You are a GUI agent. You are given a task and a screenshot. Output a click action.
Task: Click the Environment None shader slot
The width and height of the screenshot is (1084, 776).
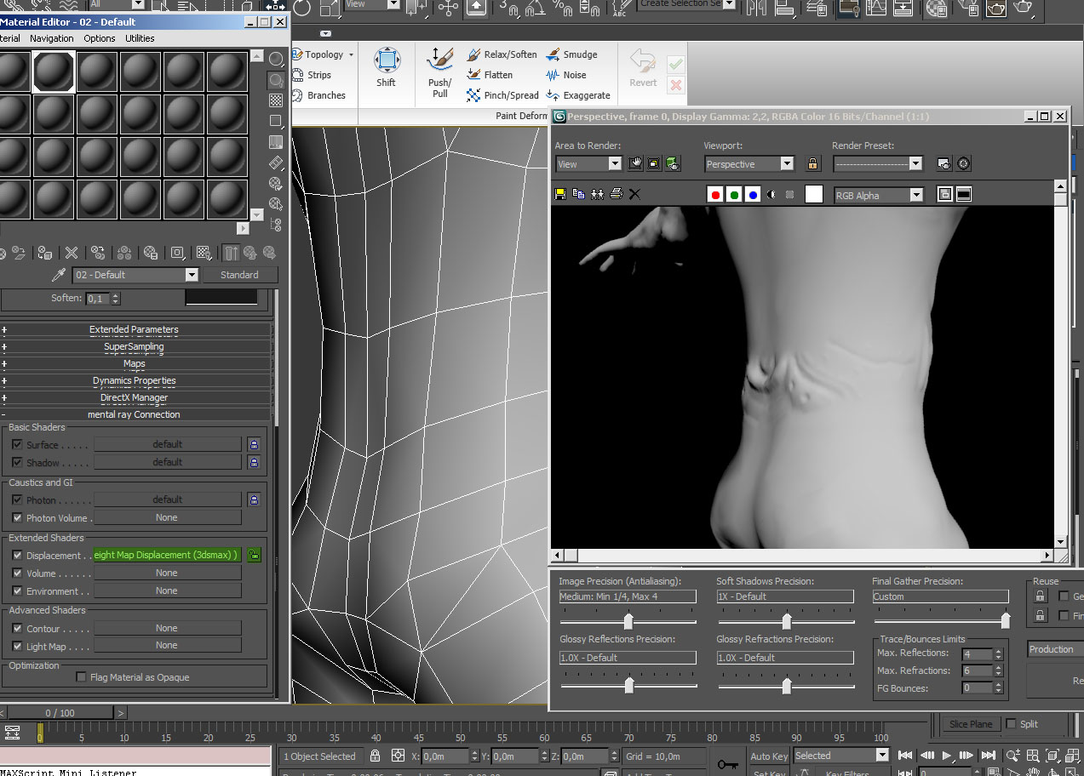pos(167,591)
